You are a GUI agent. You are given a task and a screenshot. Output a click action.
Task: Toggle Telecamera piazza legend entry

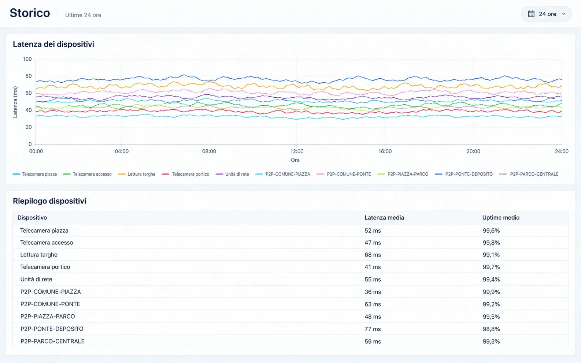(35, 174)
